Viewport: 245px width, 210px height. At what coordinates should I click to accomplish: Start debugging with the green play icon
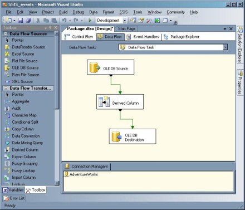90,20
